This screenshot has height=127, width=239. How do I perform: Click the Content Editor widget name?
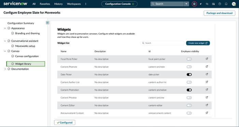68,105
